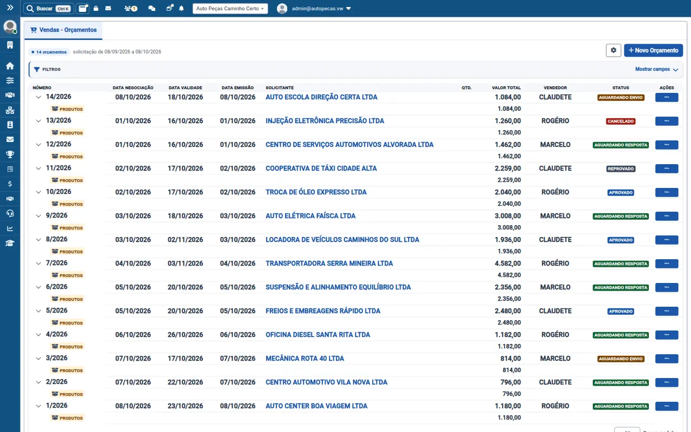Open the line chart reports icon

tap(10, 228)
